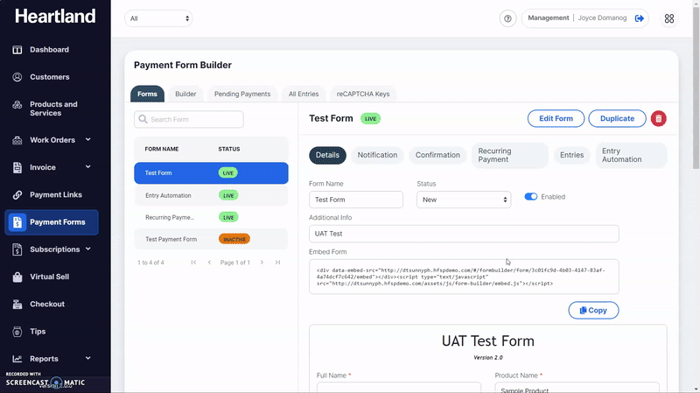700x393 pixels.
Task: Select the Recurring Payme... form row
Action: (x=211, y=217)
